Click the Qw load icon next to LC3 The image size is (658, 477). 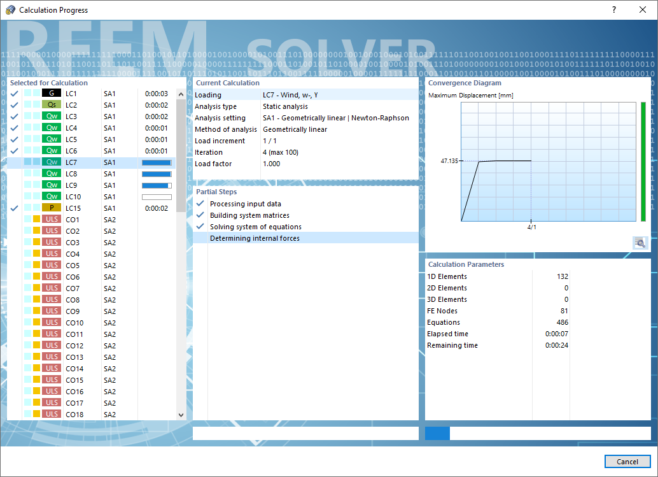pos(52,116)
